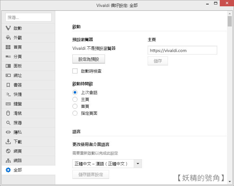Close the Vivaldi preferences window
The width and height of the screenshot is (234, 186).
pos(227,3)
